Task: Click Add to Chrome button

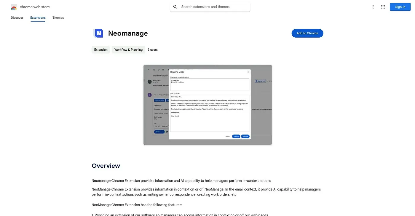Action: coord(307,33)
